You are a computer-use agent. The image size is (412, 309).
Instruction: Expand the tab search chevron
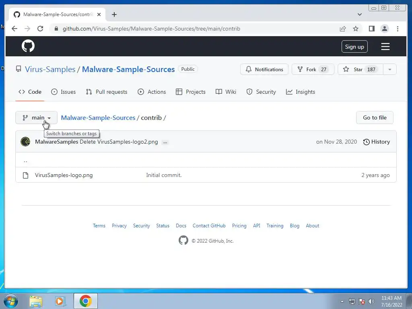(360, 14)
